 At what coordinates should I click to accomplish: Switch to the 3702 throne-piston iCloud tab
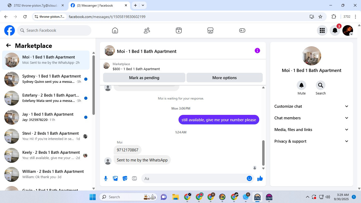[x=36, y=5]
